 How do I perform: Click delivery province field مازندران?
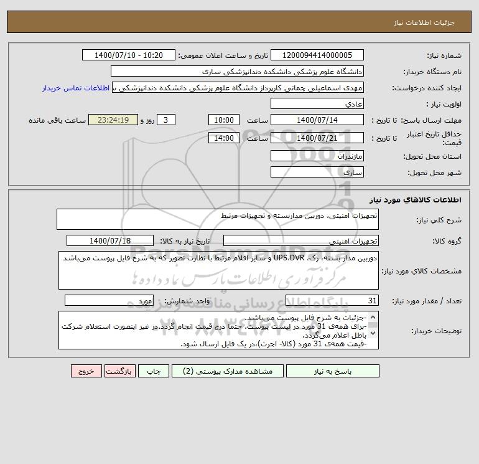pos(317,156)
